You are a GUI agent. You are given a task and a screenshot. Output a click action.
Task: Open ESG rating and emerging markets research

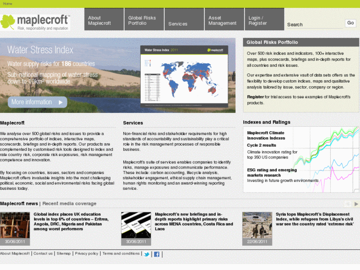tap(272, 172)
